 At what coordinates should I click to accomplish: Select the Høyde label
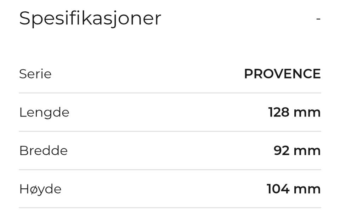pos(40,189)
